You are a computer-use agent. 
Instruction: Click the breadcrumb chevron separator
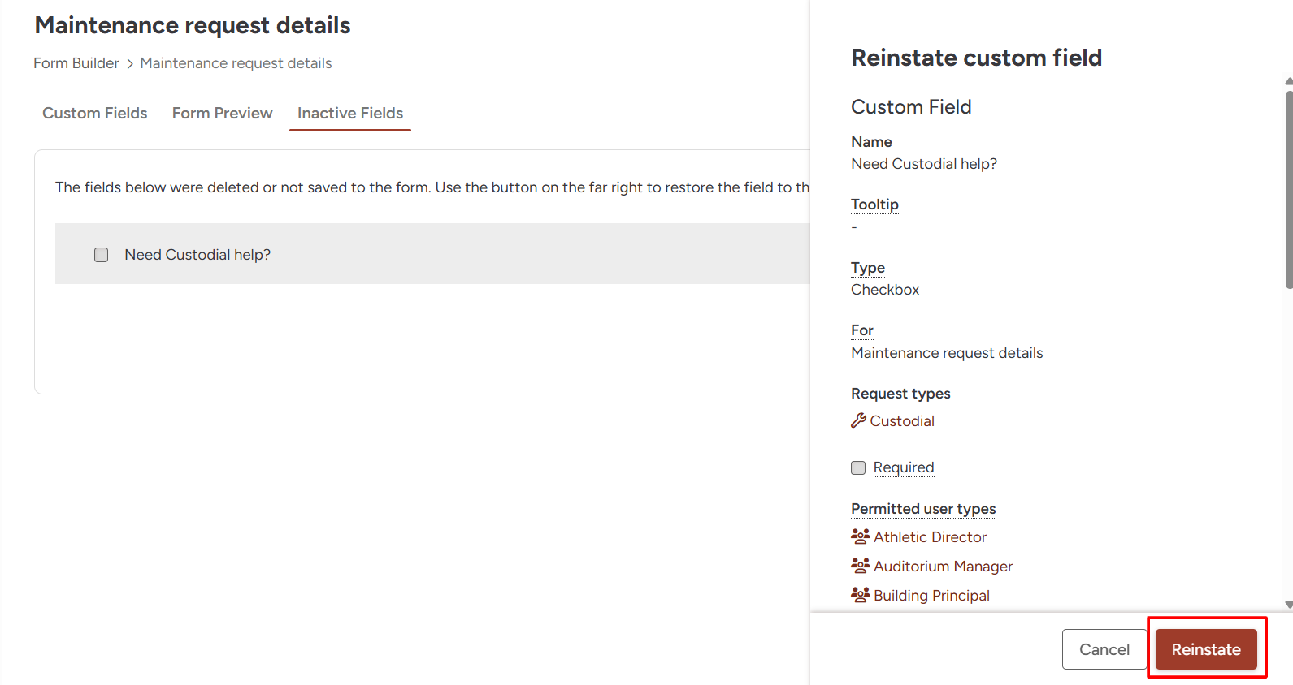pos(130,63)
